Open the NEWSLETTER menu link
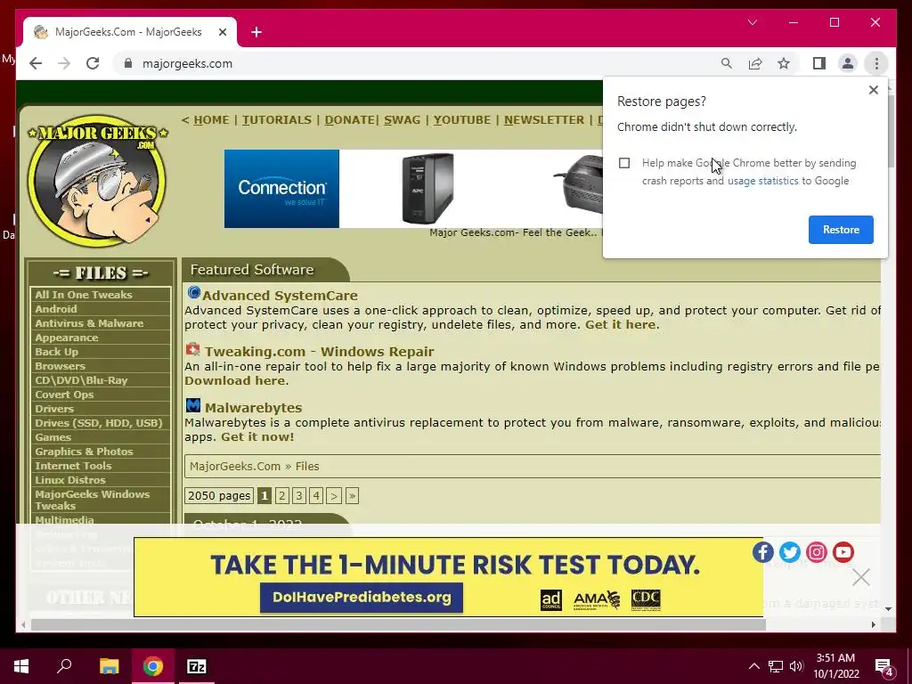The height and width of the screenshot is (684, 912). click(x=544, y=120)
